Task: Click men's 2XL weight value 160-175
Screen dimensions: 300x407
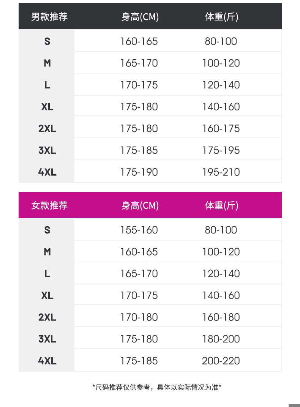Action: click(x=221, y=128)
